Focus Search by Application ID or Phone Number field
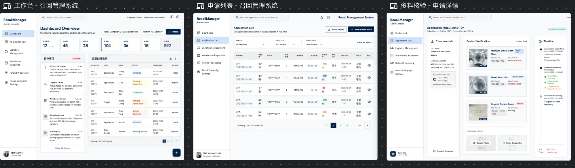575x168 pixels. pos(261,18)
